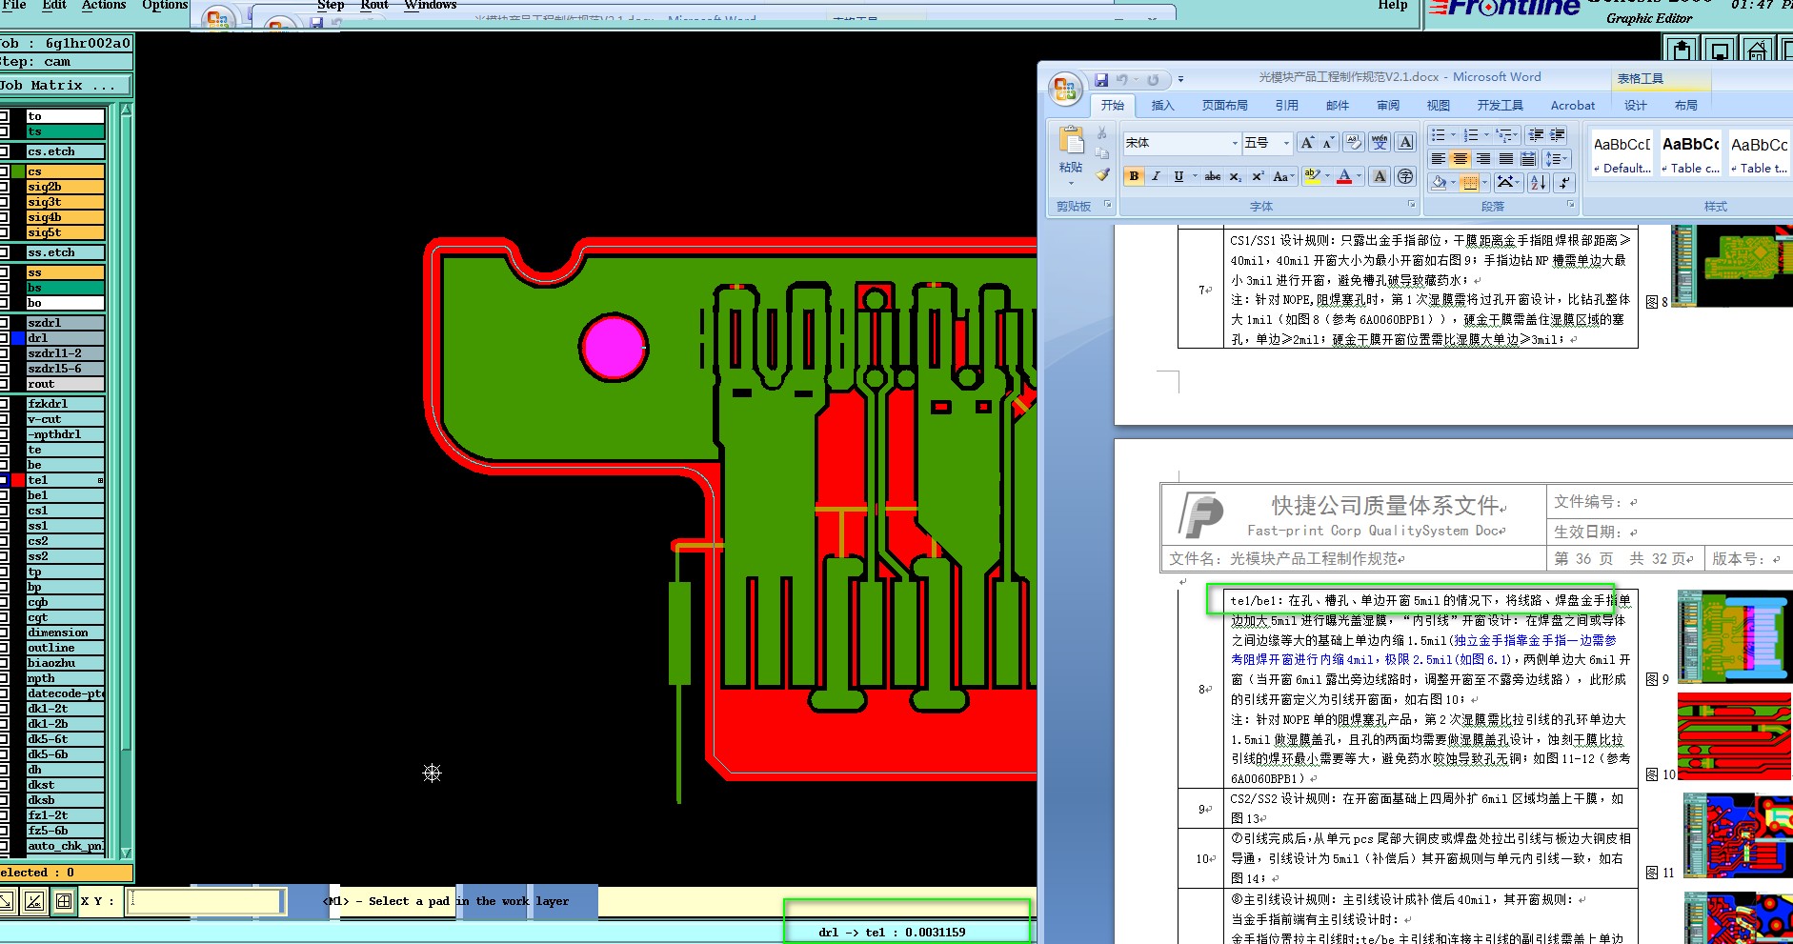The height and width of the screenshot is (944, 1793).
Task: Open the Rout menu in Genesis
Action: [374, 6]
